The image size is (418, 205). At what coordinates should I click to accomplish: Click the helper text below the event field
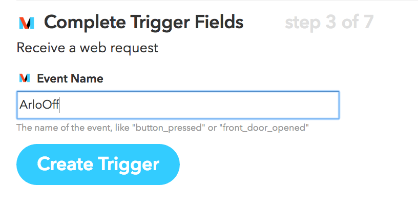(x=162, y=128)
